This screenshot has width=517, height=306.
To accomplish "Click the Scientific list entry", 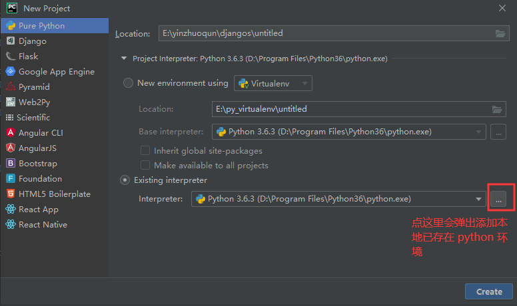I will 55,117.
